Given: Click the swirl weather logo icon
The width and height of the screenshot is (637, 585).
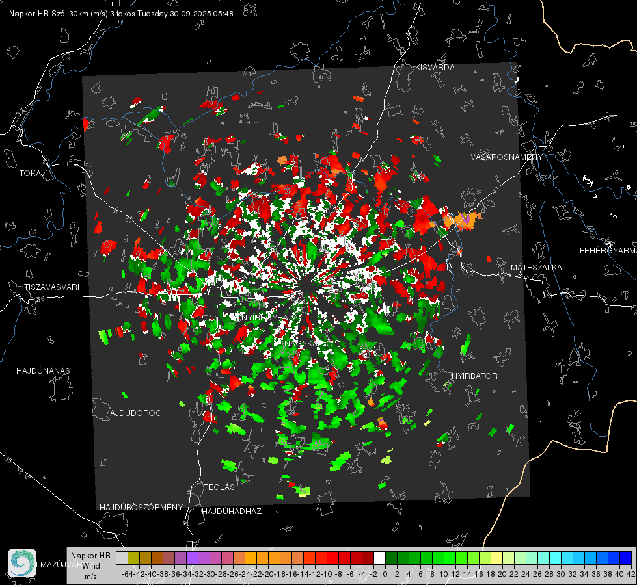Looking at the screenshot, I should pyautogui.click(x=22, y=563).
